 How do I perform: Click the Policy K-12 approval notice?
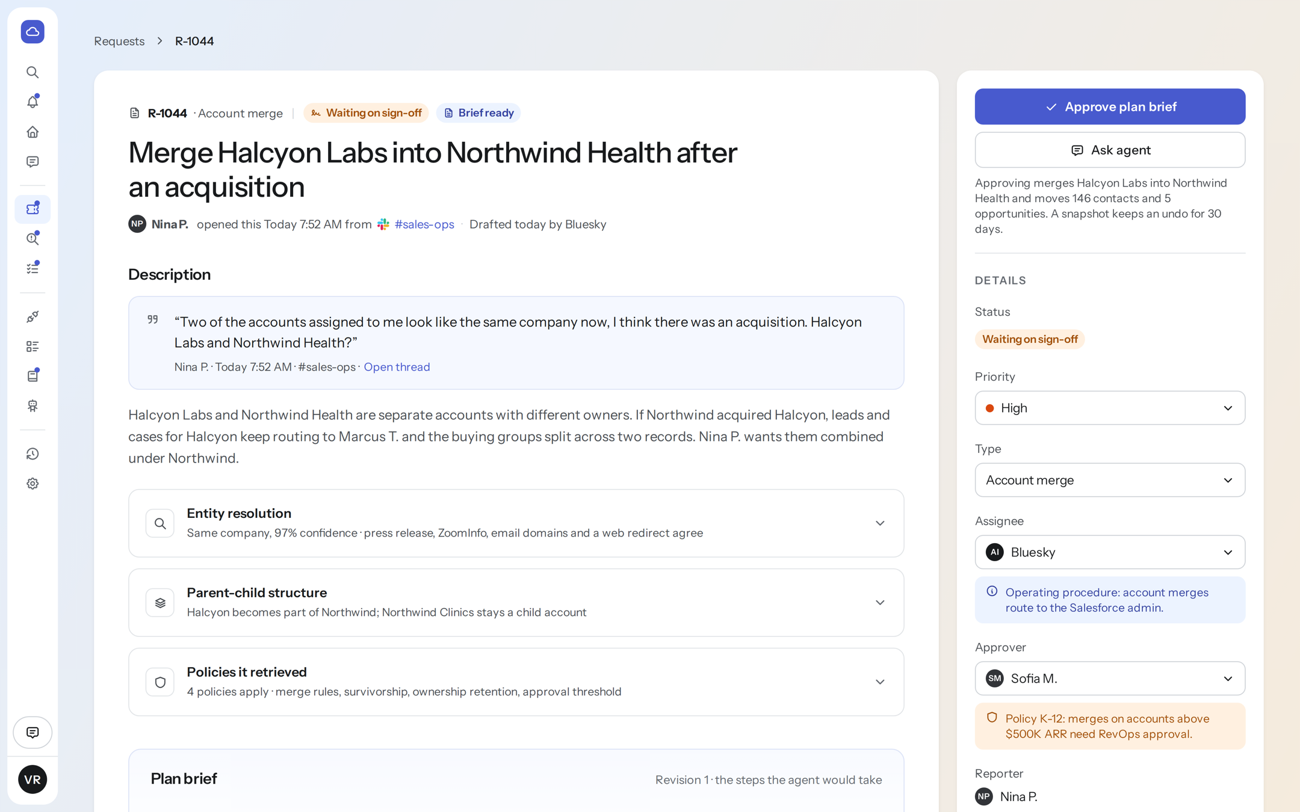(x=1110, y=726)
